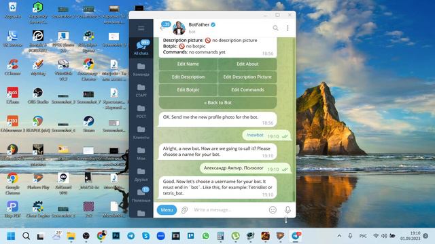
Task: Click the Back to Bot button
Action: coord(217,102)
